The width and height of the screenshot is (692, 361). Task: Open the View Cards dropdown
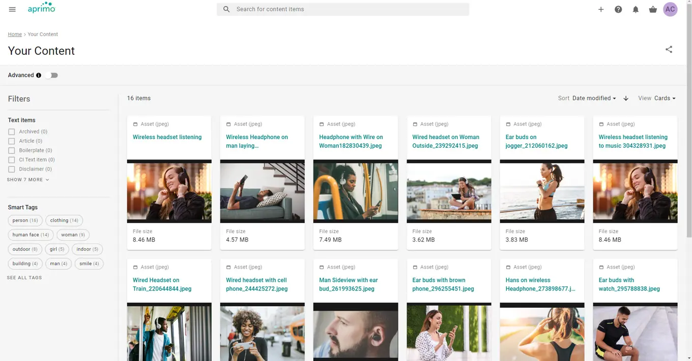click(664, 98)
